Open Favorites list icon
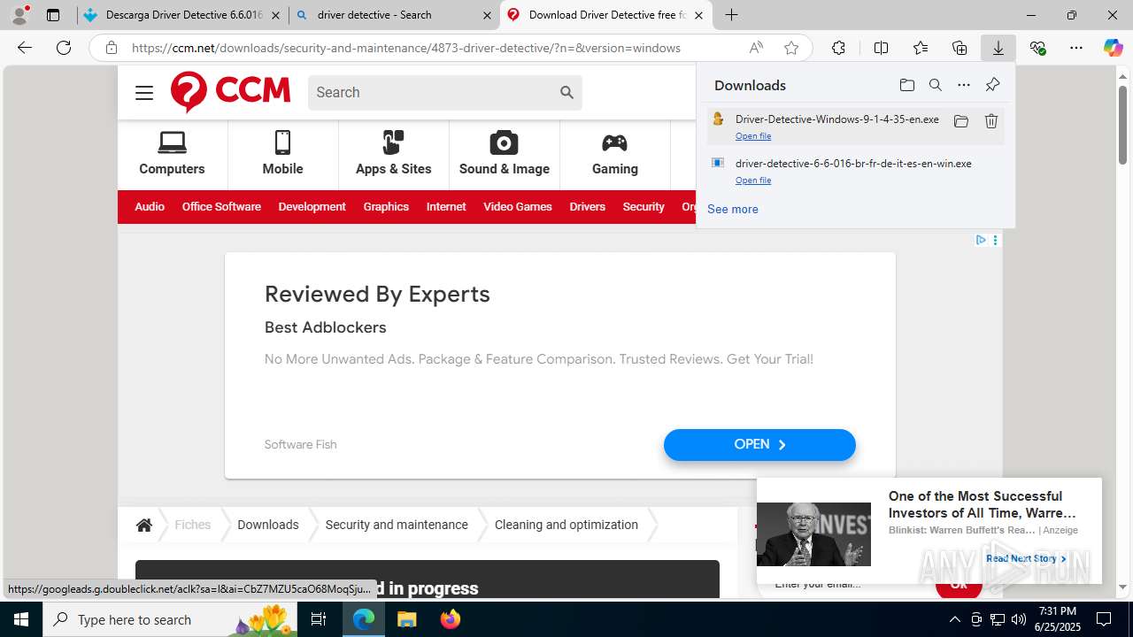Screen dimensions: 1133x637 [921, 48]
